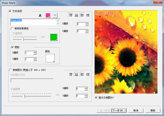Toggle the 显示示例图片 checkbox
Screen dimensions: 164x116
96,98
